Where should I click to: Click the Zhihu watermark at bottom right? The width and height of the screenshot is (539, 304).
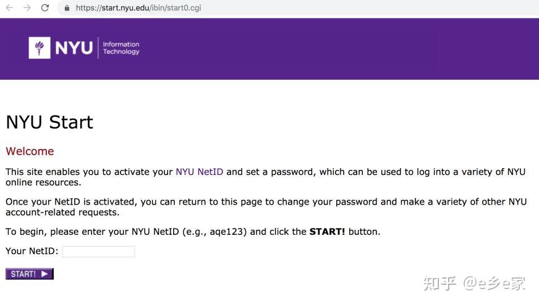click(474, 284)
